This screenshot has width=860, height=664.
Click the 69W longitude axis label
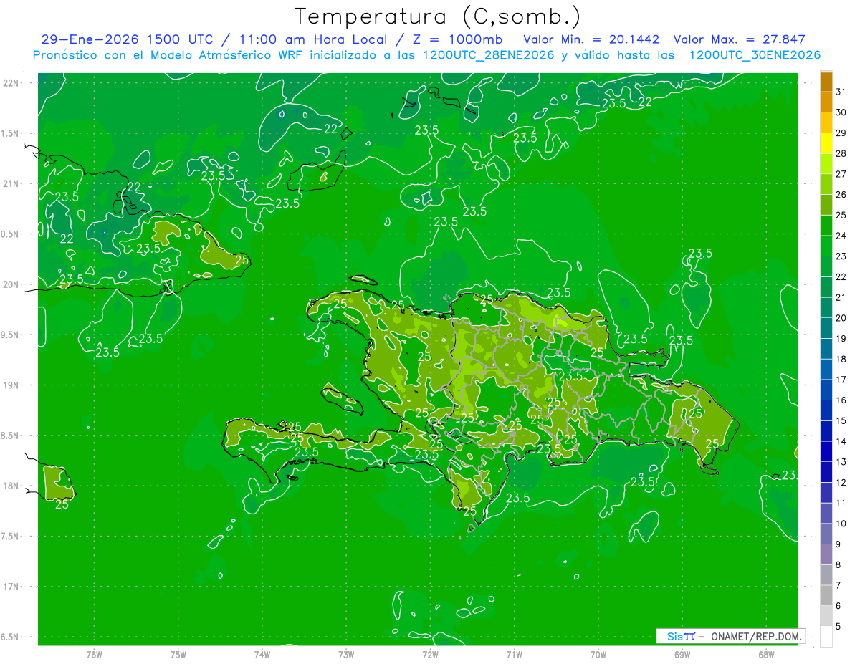(682, 655)
